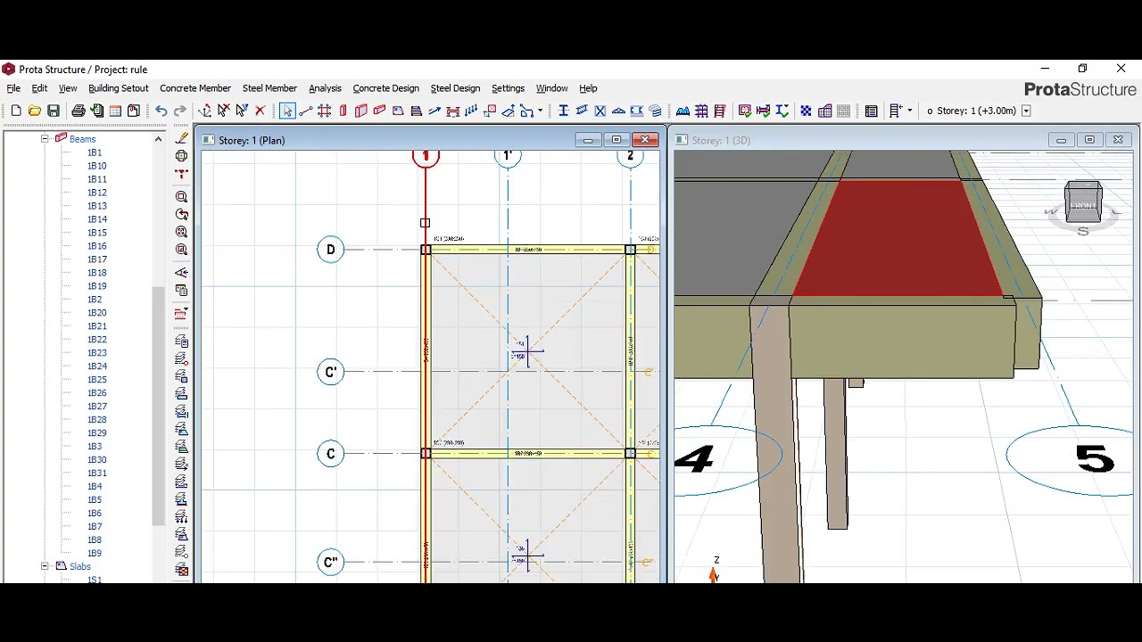
Task: Click the Print icon
Action: click(x=79, y=111)
